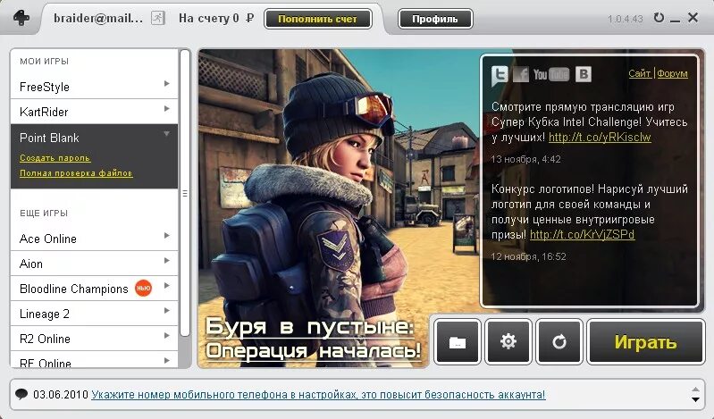This screenshot has width=714, height=419.
Task: Open the Twitter social icon
Action: pos(500,75)
